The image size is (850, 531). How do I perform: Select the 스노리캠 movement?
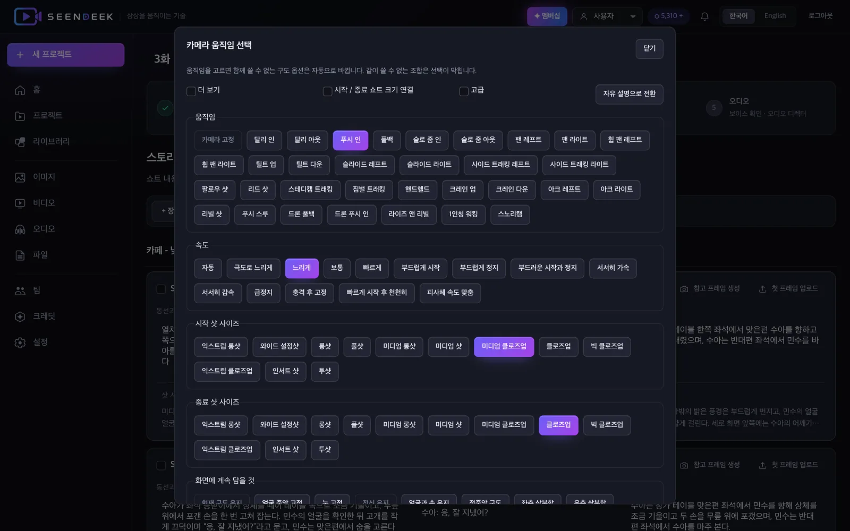click(x=510, y=215)
